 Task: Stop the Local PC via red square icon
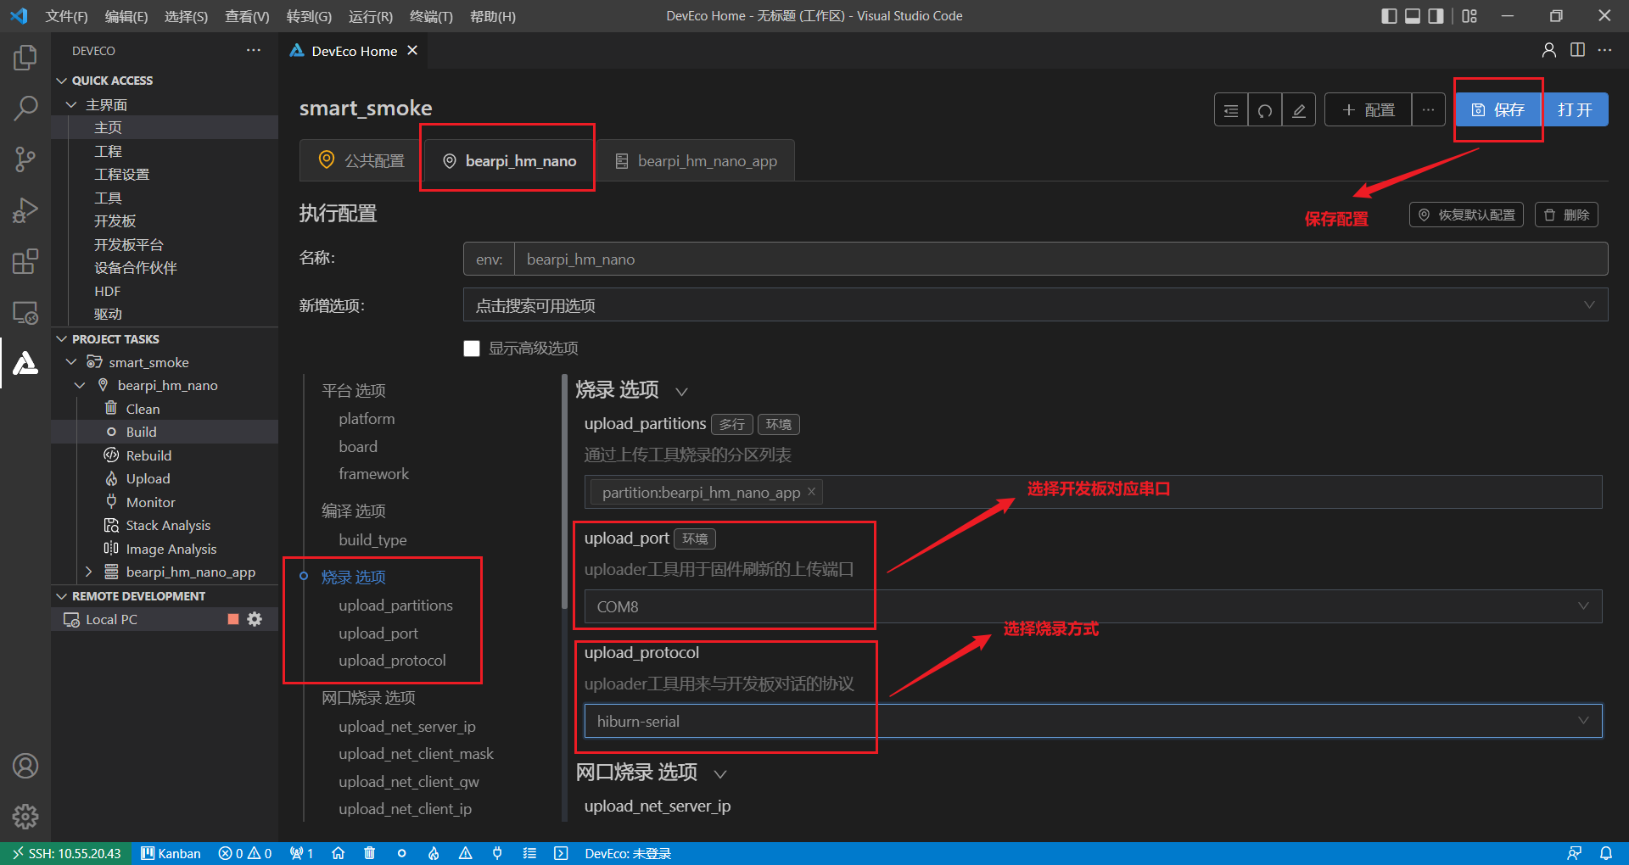tap(233, 619)
